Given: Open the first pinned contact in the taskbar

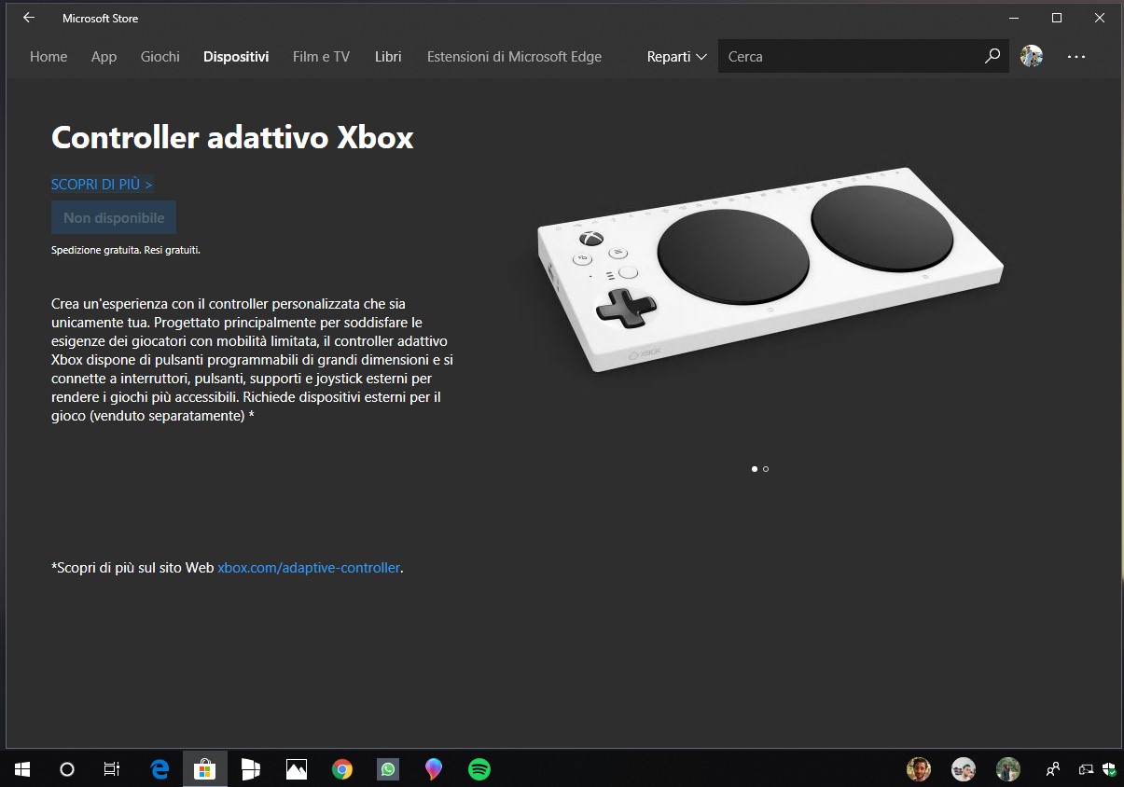Looking at the screenshot, I should click(919, 769).
